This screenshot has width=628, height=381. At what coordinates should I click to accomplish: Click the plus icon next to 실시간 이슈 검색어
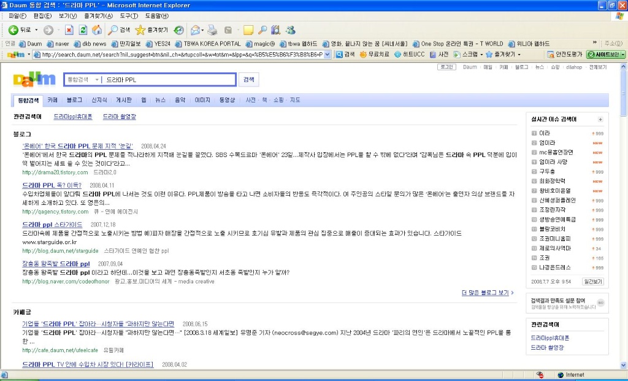[x=600, y=120]
